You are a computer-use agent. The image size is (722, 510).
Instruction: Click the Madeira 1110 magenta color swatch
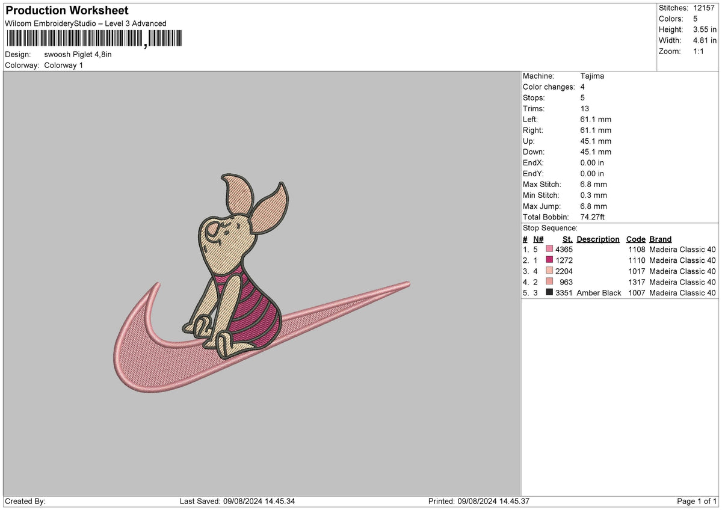549,260
